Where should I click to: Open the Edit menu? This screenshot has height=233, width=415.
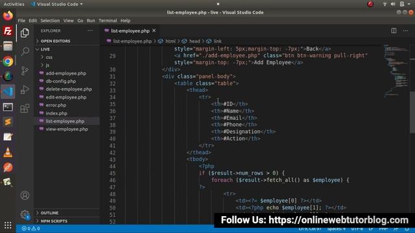click(32, 20)
